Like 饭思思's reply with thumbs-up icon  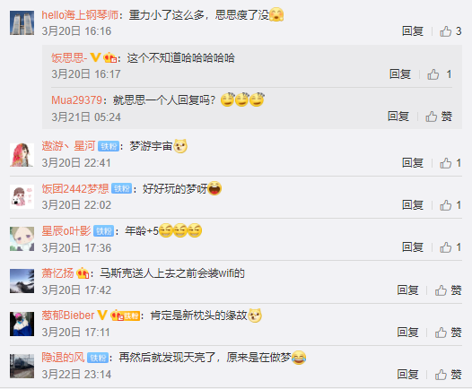433,74
